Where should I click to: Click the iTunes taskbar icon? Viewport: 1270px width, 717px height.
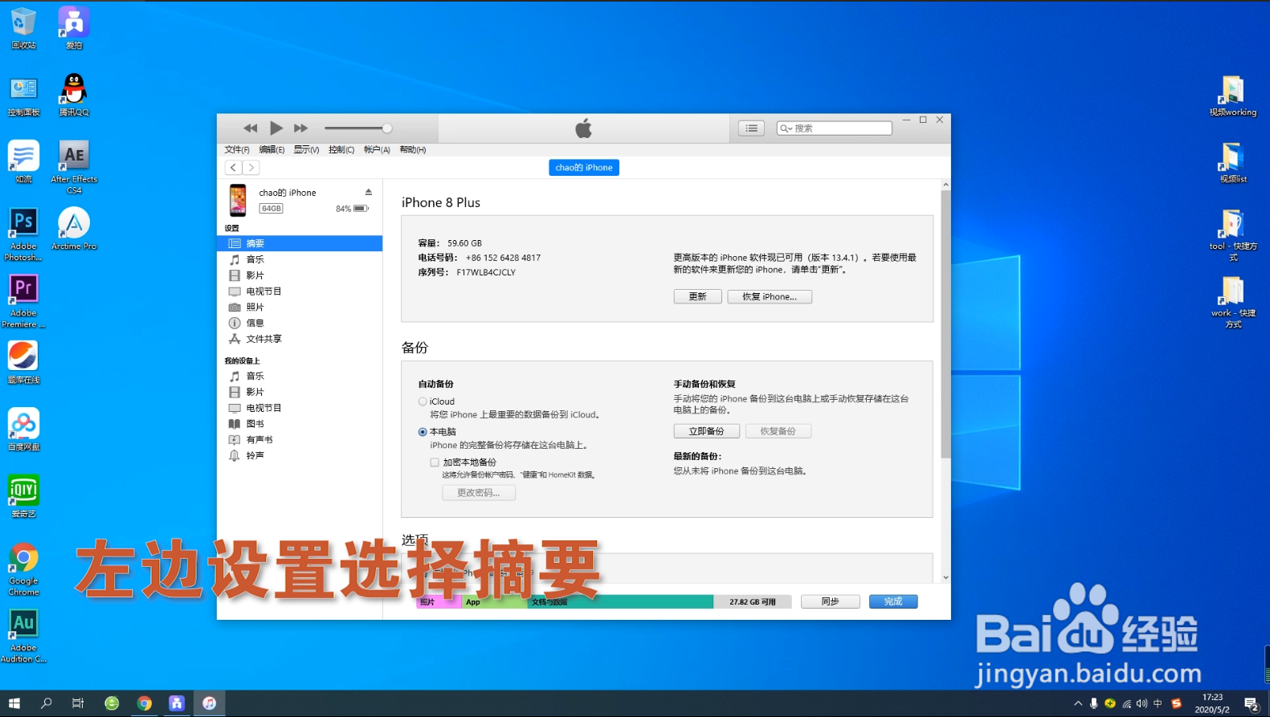209,703
